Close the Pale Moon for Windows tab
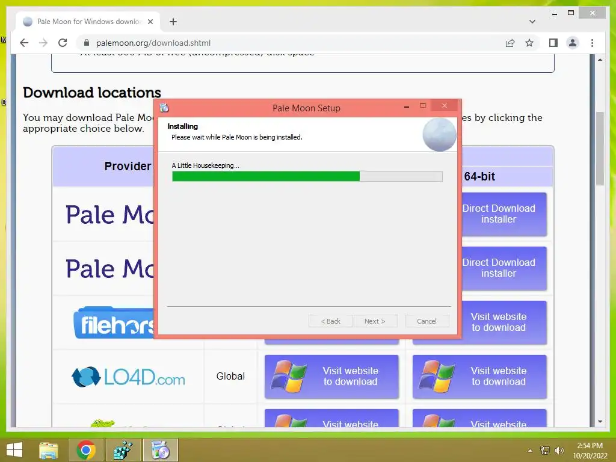 click(150, 22)
